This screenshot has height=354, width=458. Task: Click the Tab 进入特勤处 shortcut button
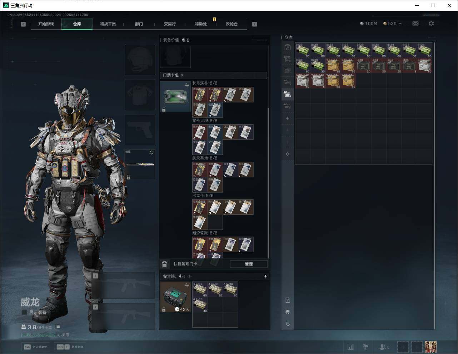(x=35, y=347)
